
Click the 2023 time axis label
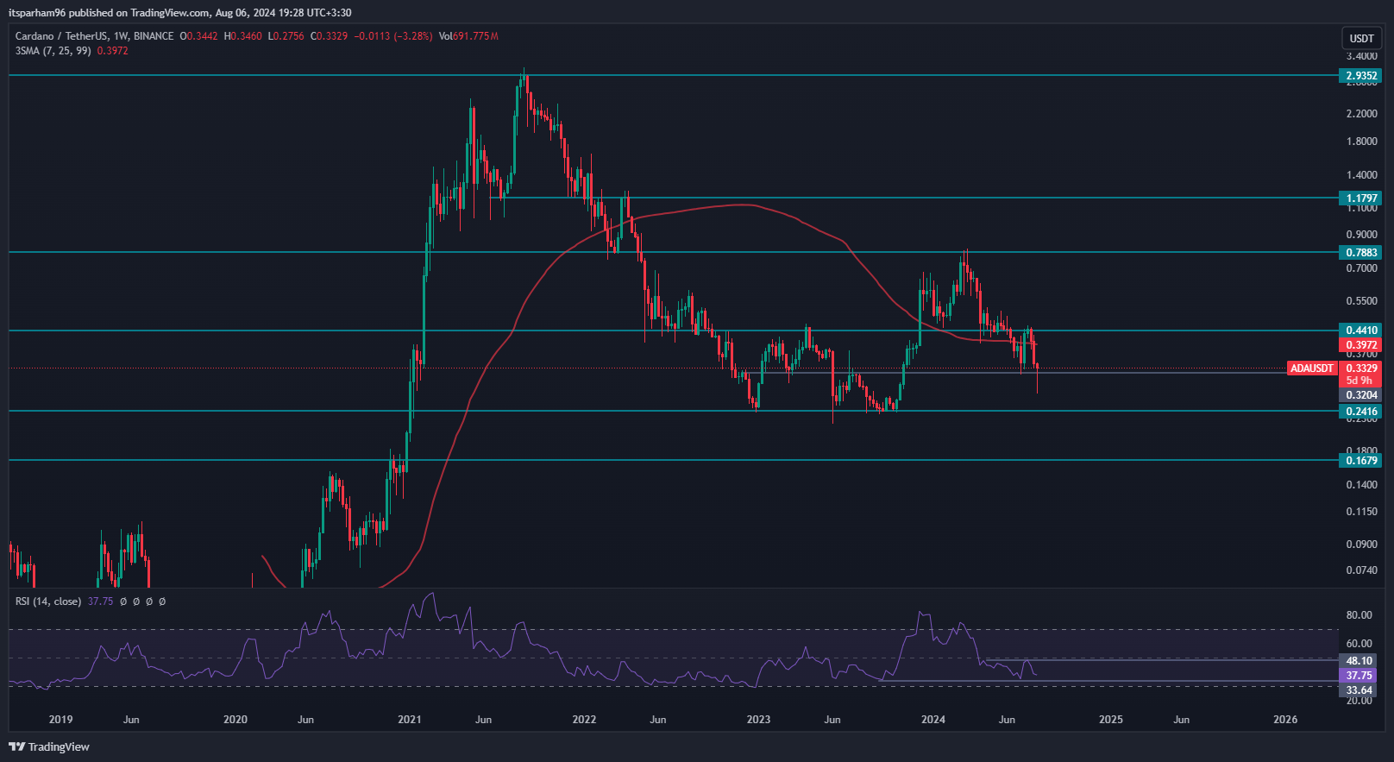(x=758, y=720)
